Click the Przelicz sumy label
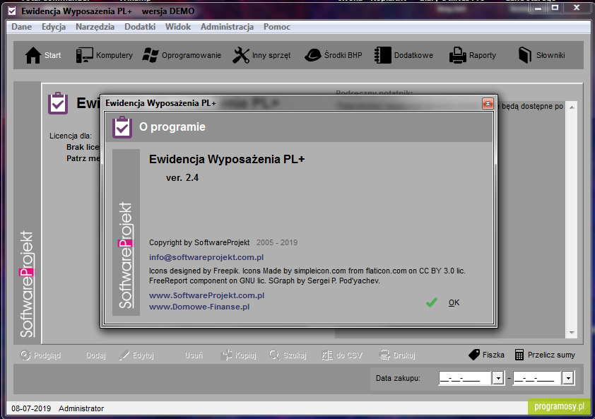Screen dimensions: 595x419 [551, 355]
